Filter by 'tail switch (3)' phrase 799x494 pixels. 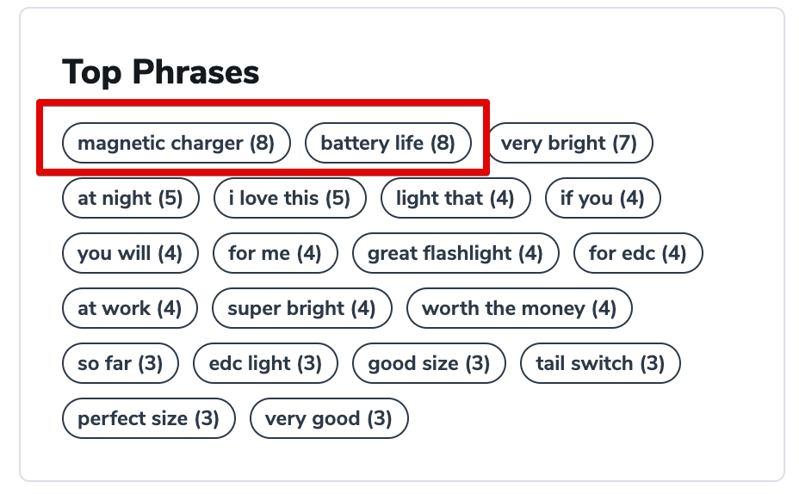600,363
